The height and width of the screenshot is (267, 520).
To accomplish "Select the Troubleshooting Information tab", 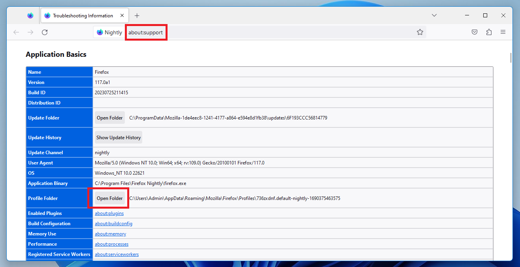I will pyautogui.click(x=84, y=16).
